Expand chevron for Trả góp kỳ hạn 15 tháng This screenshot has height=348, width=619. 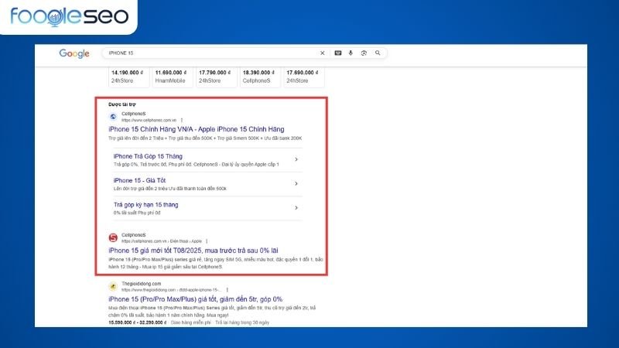296,207
